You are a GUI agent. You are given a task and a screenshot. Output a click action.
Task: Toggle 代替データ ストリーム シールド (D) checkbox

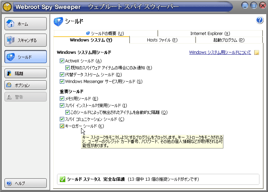pos(62,74)
